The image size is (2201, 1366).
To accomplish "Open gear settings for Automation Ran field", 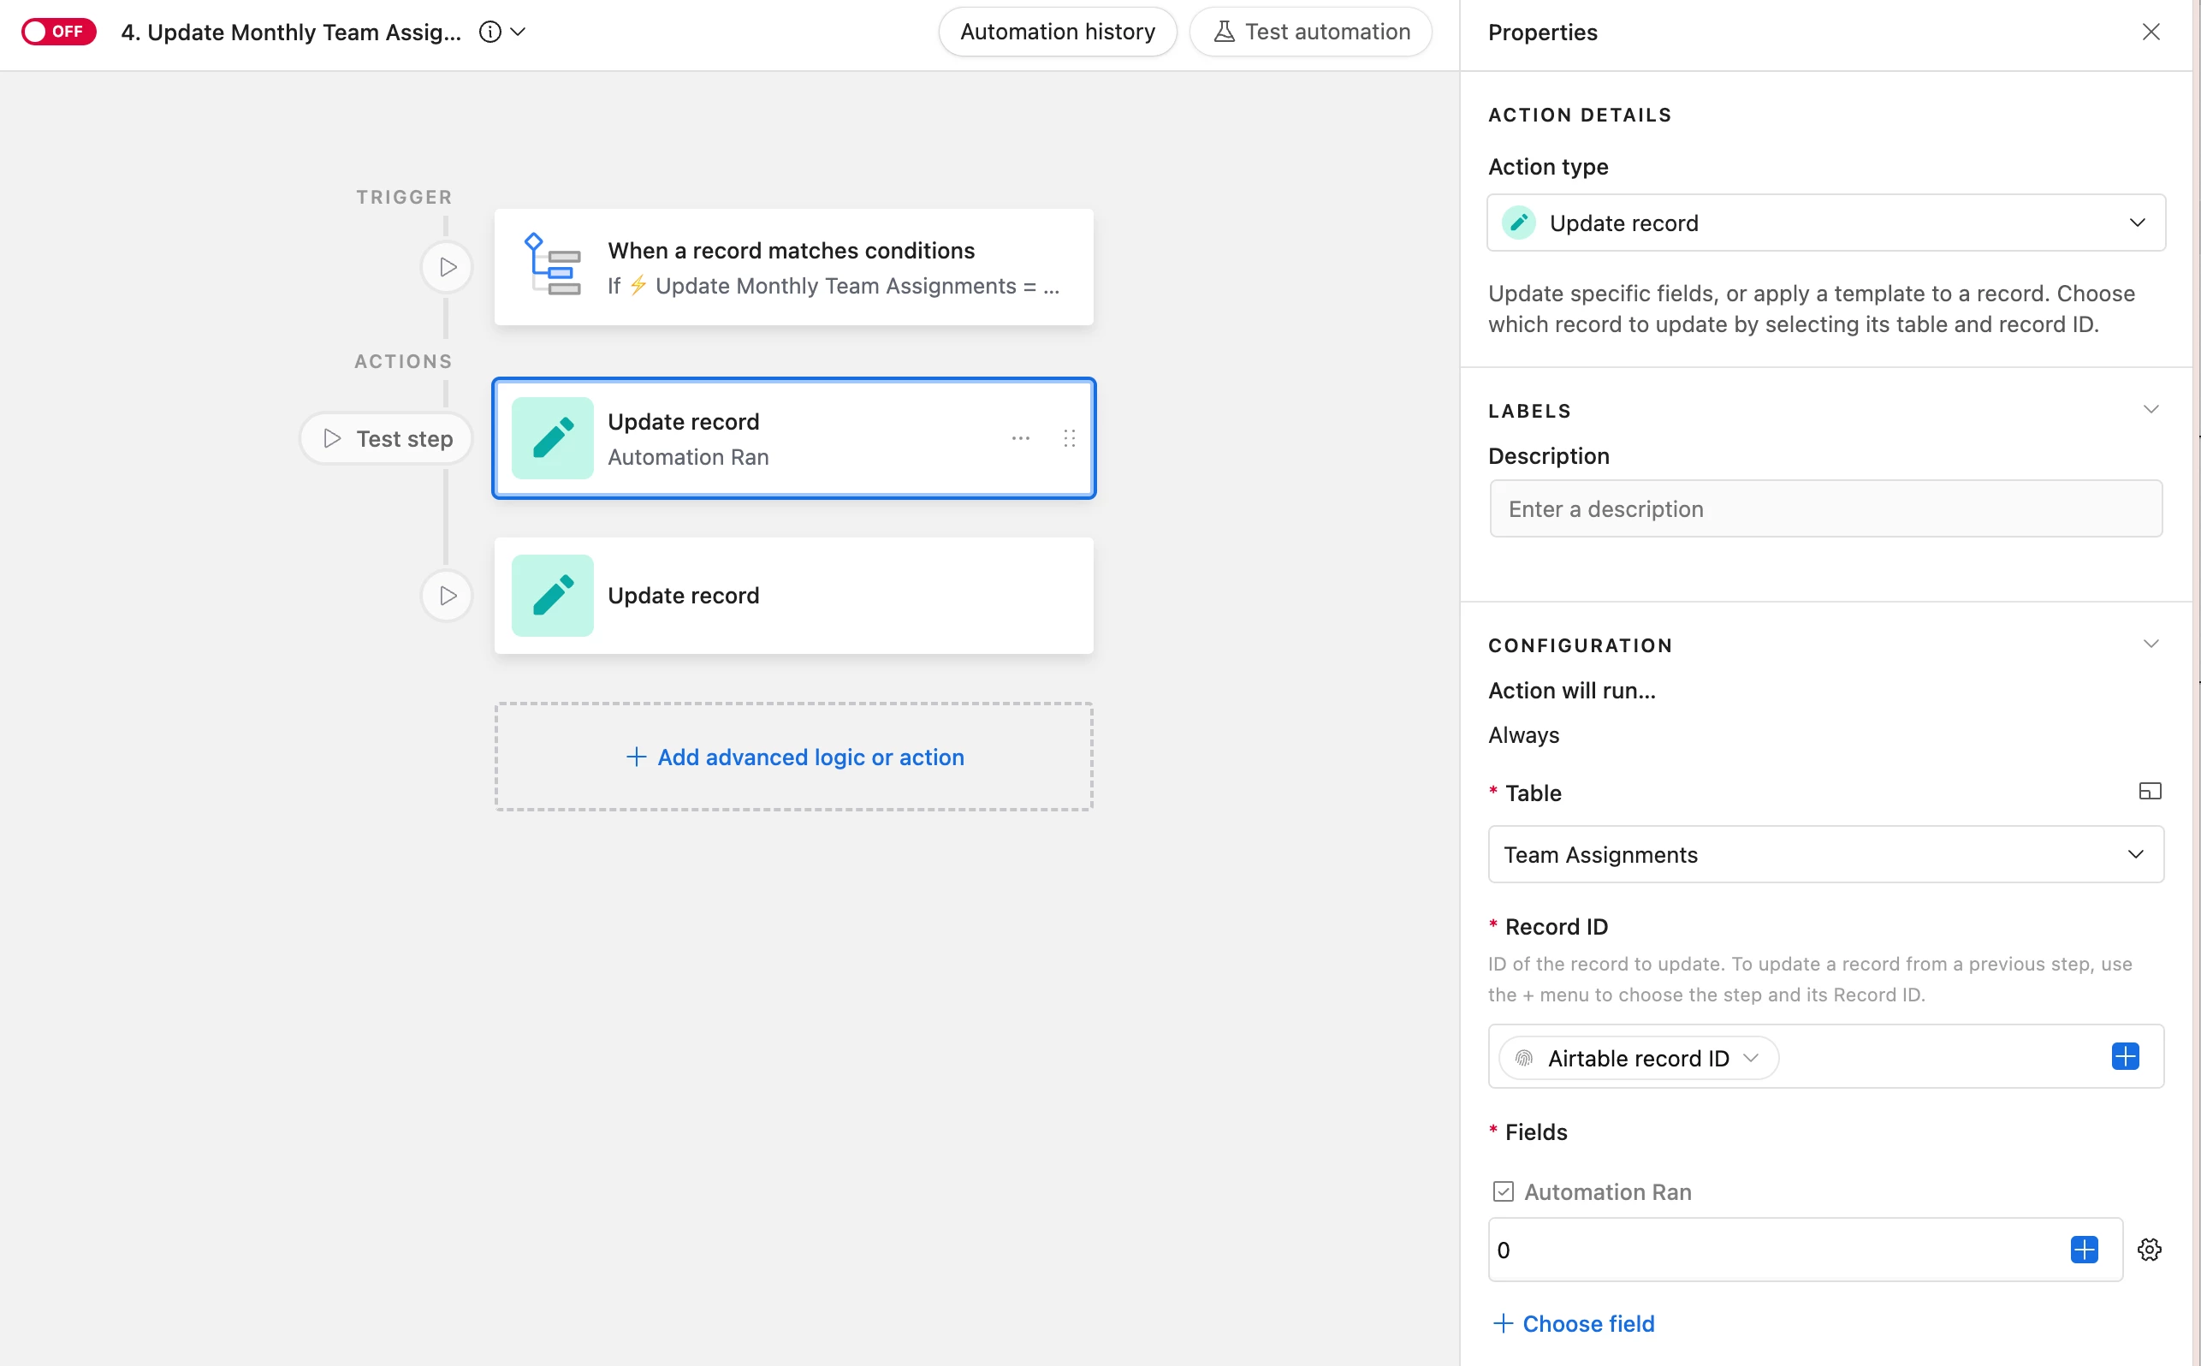I will click(2149, 1250).
